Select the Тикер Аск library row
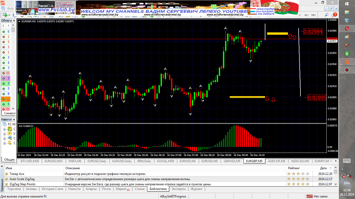355x199 pixels. coord(169,174)
